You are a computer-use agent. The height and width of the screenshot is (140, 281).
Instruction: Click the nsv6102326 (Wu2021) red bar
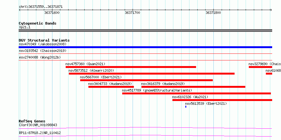[x=222, y=100]
